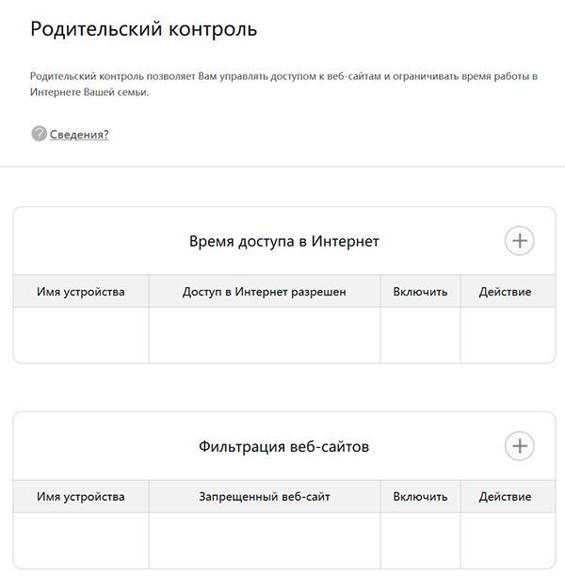Click Имя устройства header in website filtering table
Screen dimensions: 565x577
81,497
